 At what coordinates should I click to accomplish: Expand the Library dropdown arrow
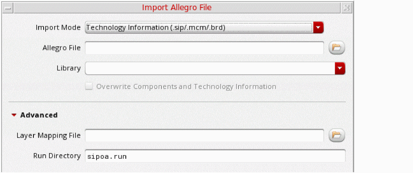[x=340, y=68]
